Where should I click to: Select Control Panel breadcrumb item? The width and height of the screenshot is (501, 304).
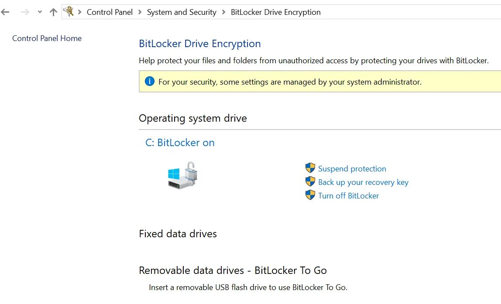coord(110,12)
